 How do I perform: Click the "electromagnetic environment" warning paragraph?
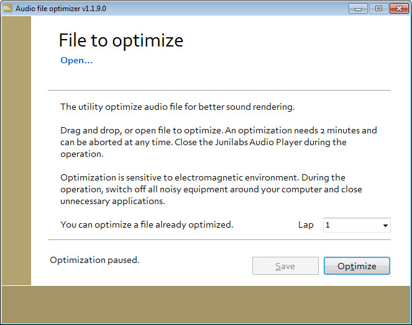tap(211, 189)
